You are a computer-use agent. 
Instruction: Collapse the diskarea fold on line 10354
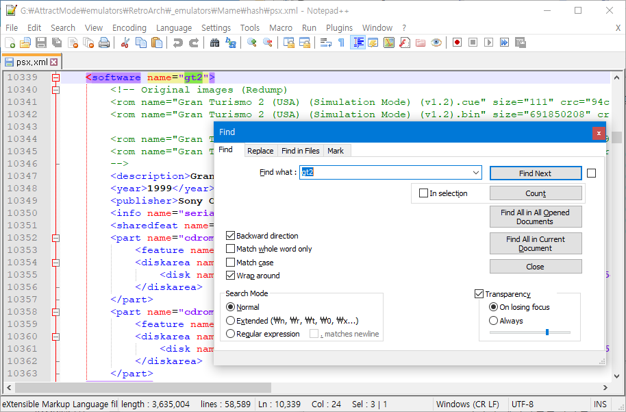(56, 263)
